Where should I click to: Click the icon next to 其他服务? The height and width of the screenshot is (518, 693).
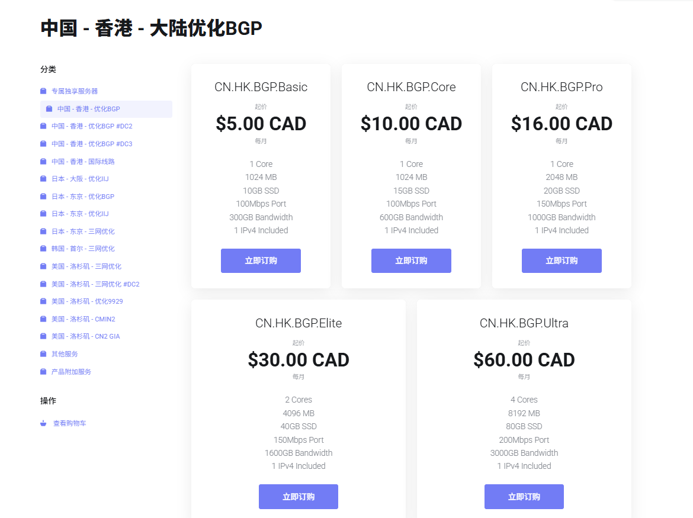coord(43,354)
